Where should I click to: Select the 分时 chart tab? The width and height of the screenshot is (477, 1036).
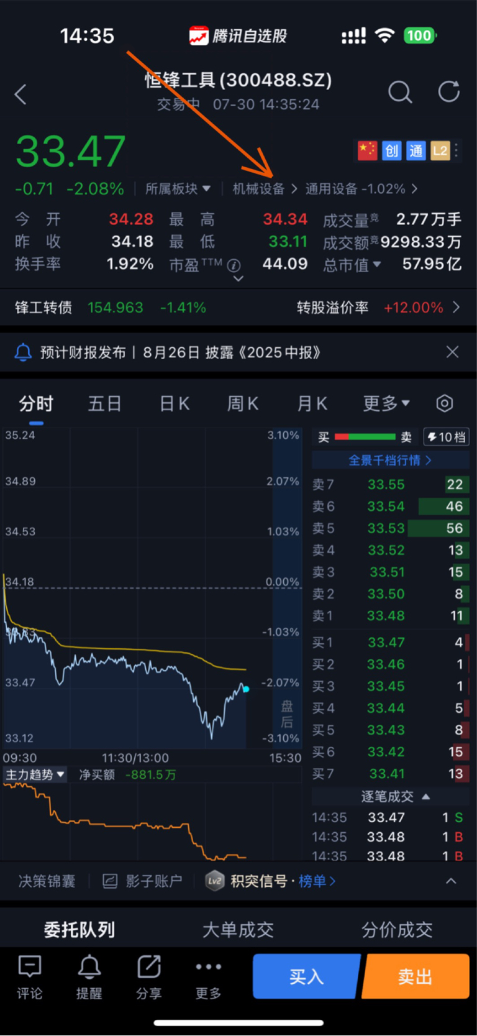coord(36,403)
